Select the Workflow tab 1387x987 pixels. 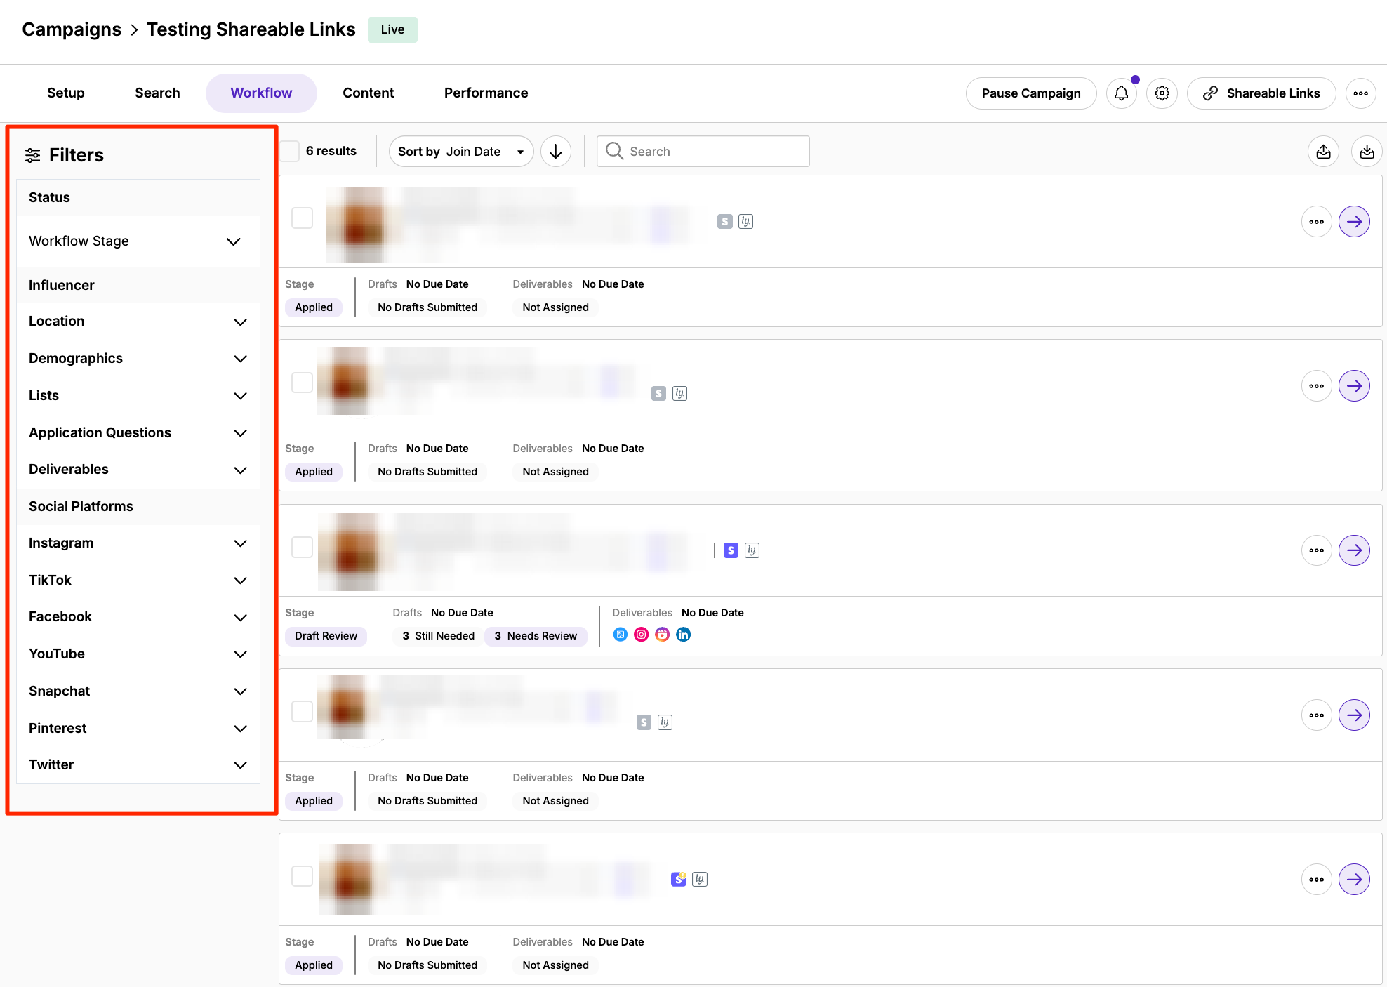click(261, 93)
